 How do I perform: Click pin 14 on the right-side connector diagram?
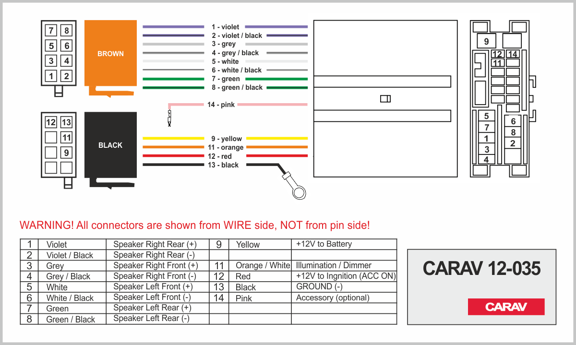[x=513, y=54]
